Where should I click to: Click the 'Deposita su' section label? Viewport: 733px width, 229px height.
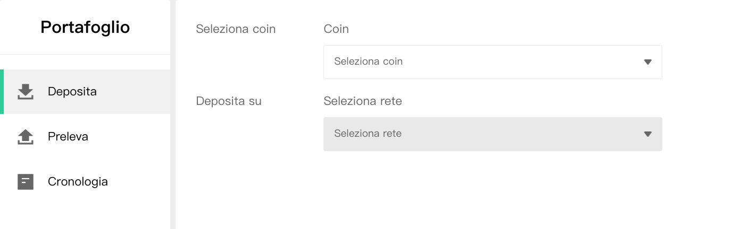229,101
